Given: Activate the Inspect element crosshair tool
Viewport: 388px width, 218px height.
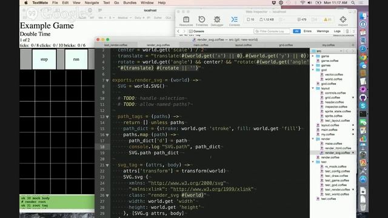Looking at the screenshot, I should coord(343,21).
